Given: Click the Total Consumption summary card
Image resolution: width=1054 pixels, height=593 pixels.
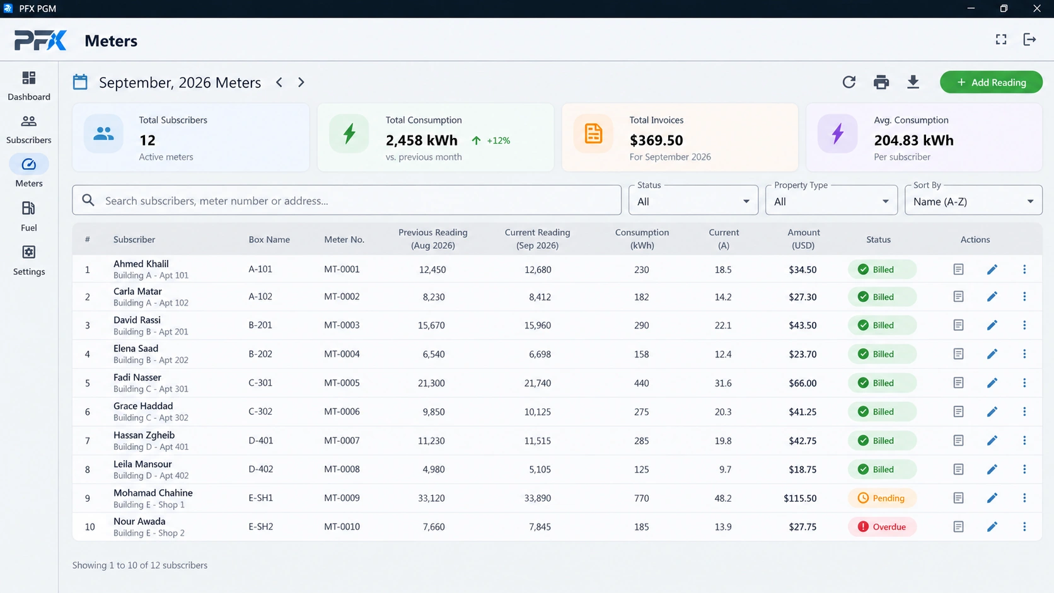Looking at the screenshot, I should [436, 137].
